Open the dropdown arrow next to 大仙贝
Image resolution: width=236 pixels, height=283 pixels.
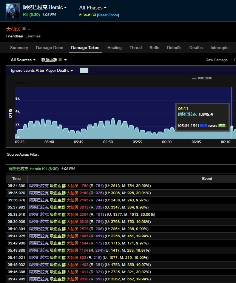pyautogui.click(x=29, y=29)
